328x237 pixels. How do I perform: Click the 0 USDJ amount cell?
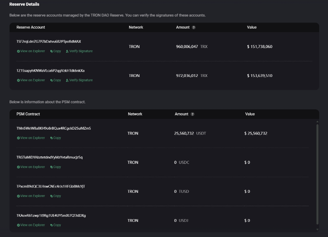point(182,221)
